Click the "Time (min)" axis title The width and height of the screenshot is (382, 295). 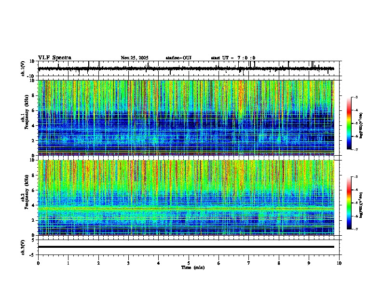pyautogui.click(x=193, y=268)
